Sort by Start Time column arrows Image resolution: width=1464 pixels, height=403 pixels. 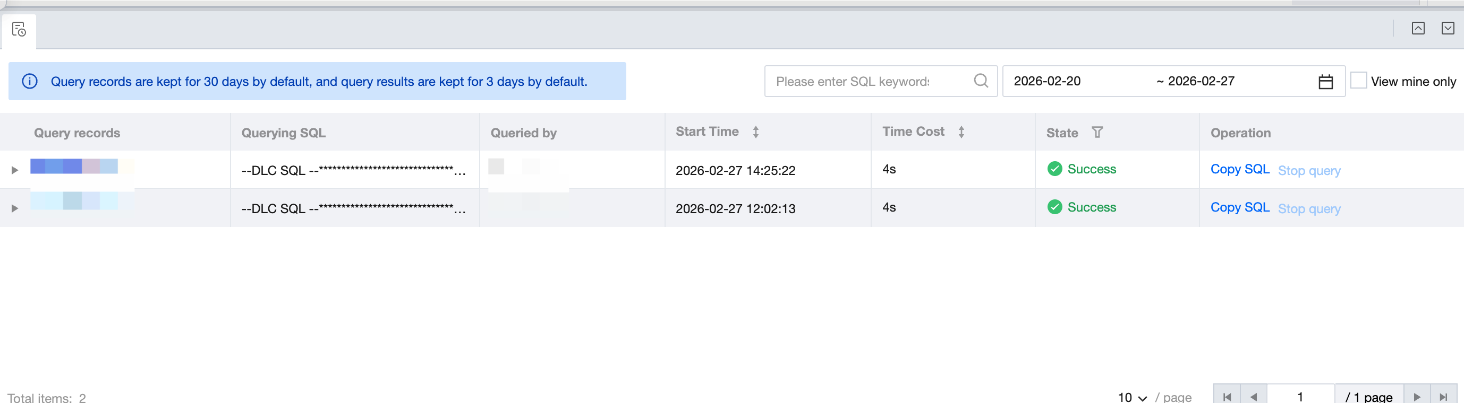click(756, 132)
